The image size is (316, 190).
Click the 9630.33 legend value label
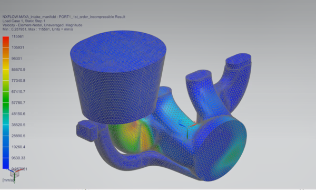(x=18, y=158)
